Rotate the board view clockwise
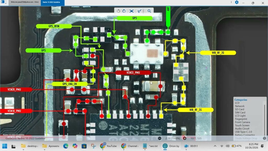The height and width of the screenshot is (151, 268). pos(124,11)
